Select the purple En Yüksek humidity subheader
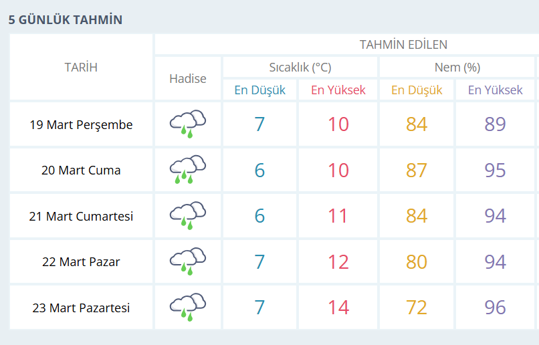Image resolution: width=539 pixels, height=345 pixels. pos(496,90)
